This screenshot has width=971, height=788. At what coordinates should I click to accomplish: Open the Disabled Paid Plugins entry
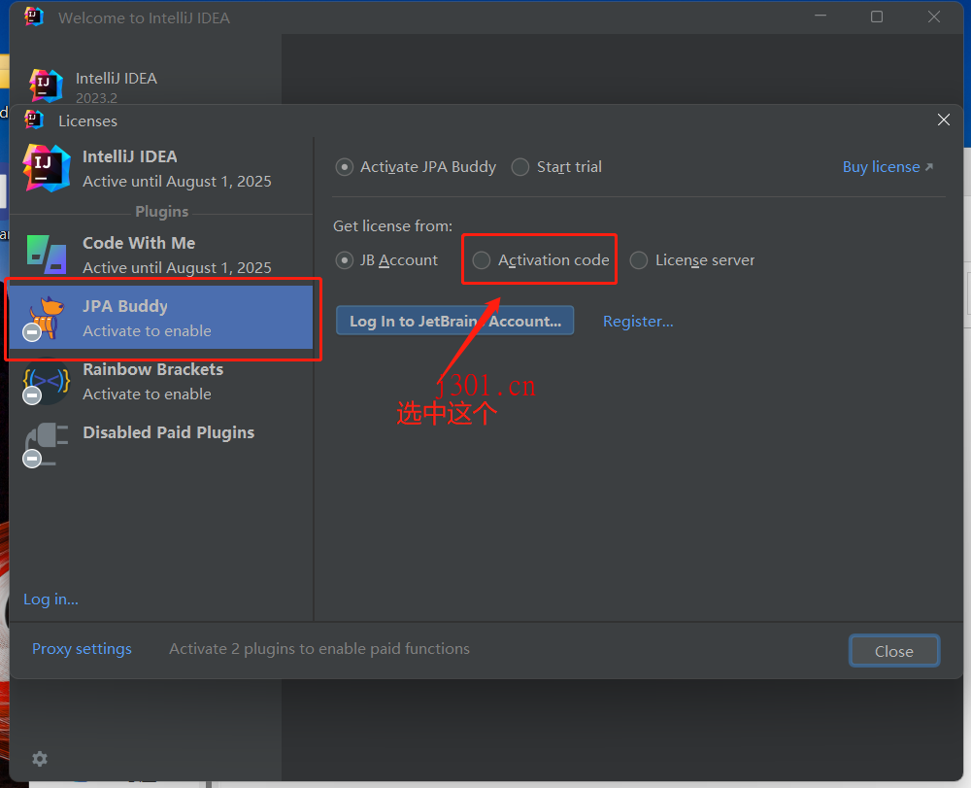click(161, 444)
